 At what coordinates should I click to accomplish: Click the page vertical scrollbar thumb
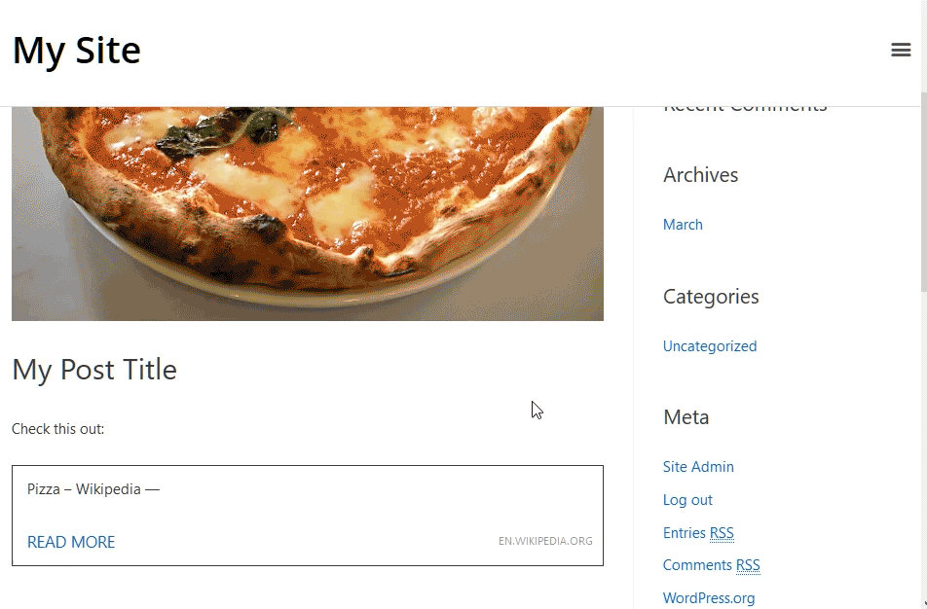(x=923, y=192)
